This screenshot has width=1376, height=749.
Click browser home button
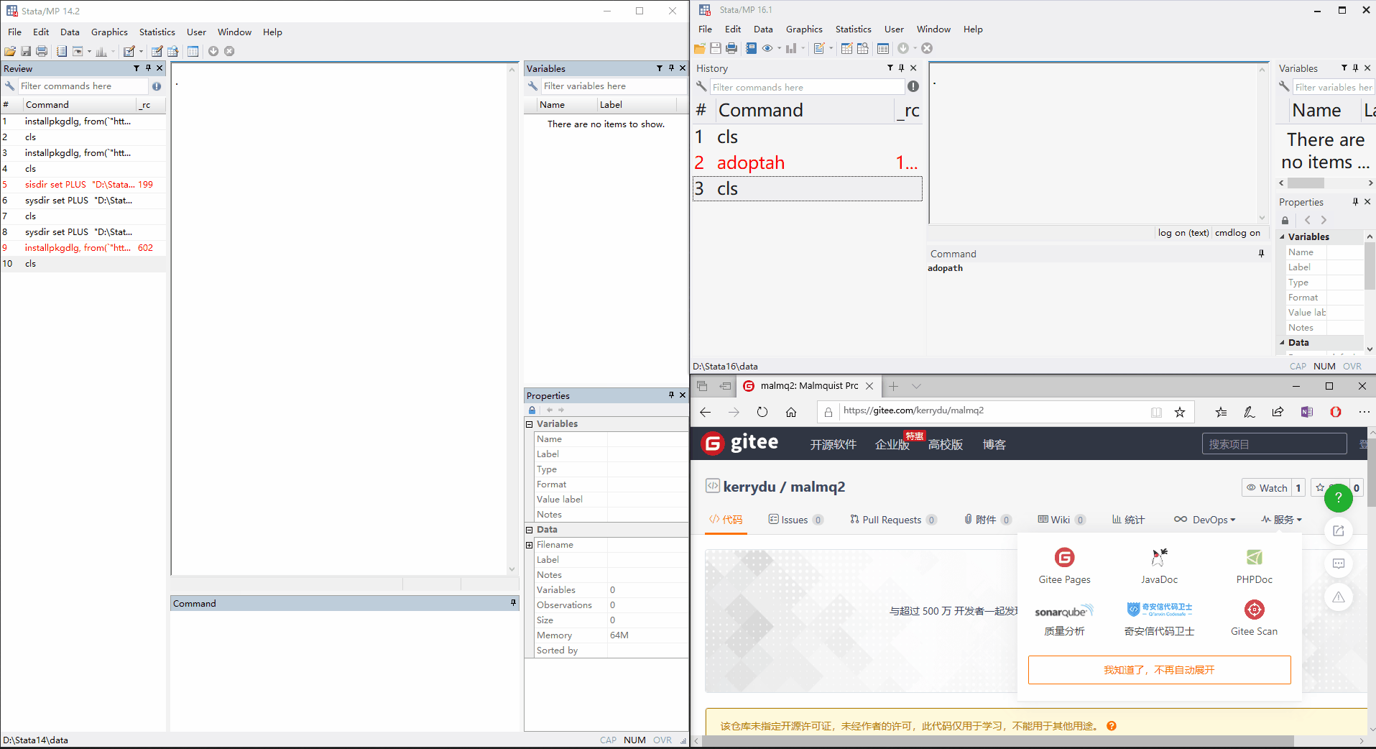[791, 412]
